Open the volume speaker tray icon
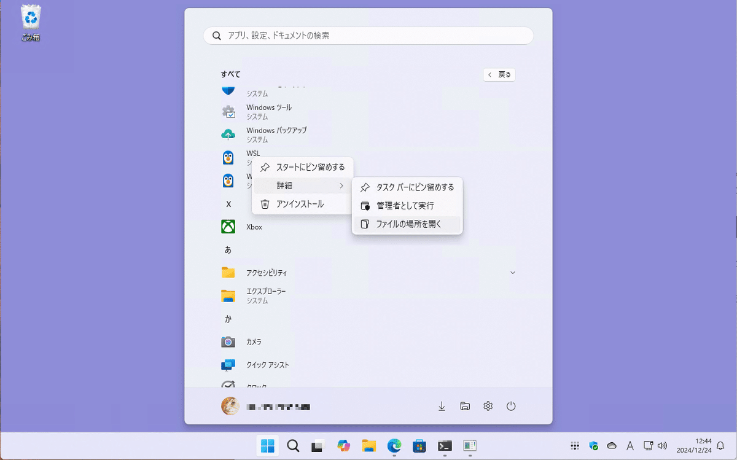 [x=662, y=446]
